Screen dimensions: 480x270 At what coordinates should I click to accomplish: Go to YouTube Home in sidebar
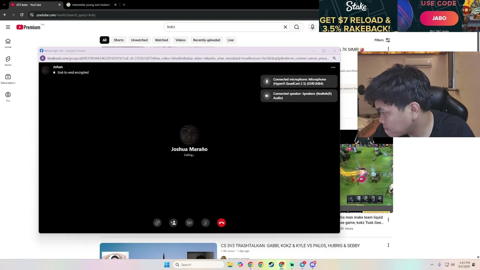(8, 43)
